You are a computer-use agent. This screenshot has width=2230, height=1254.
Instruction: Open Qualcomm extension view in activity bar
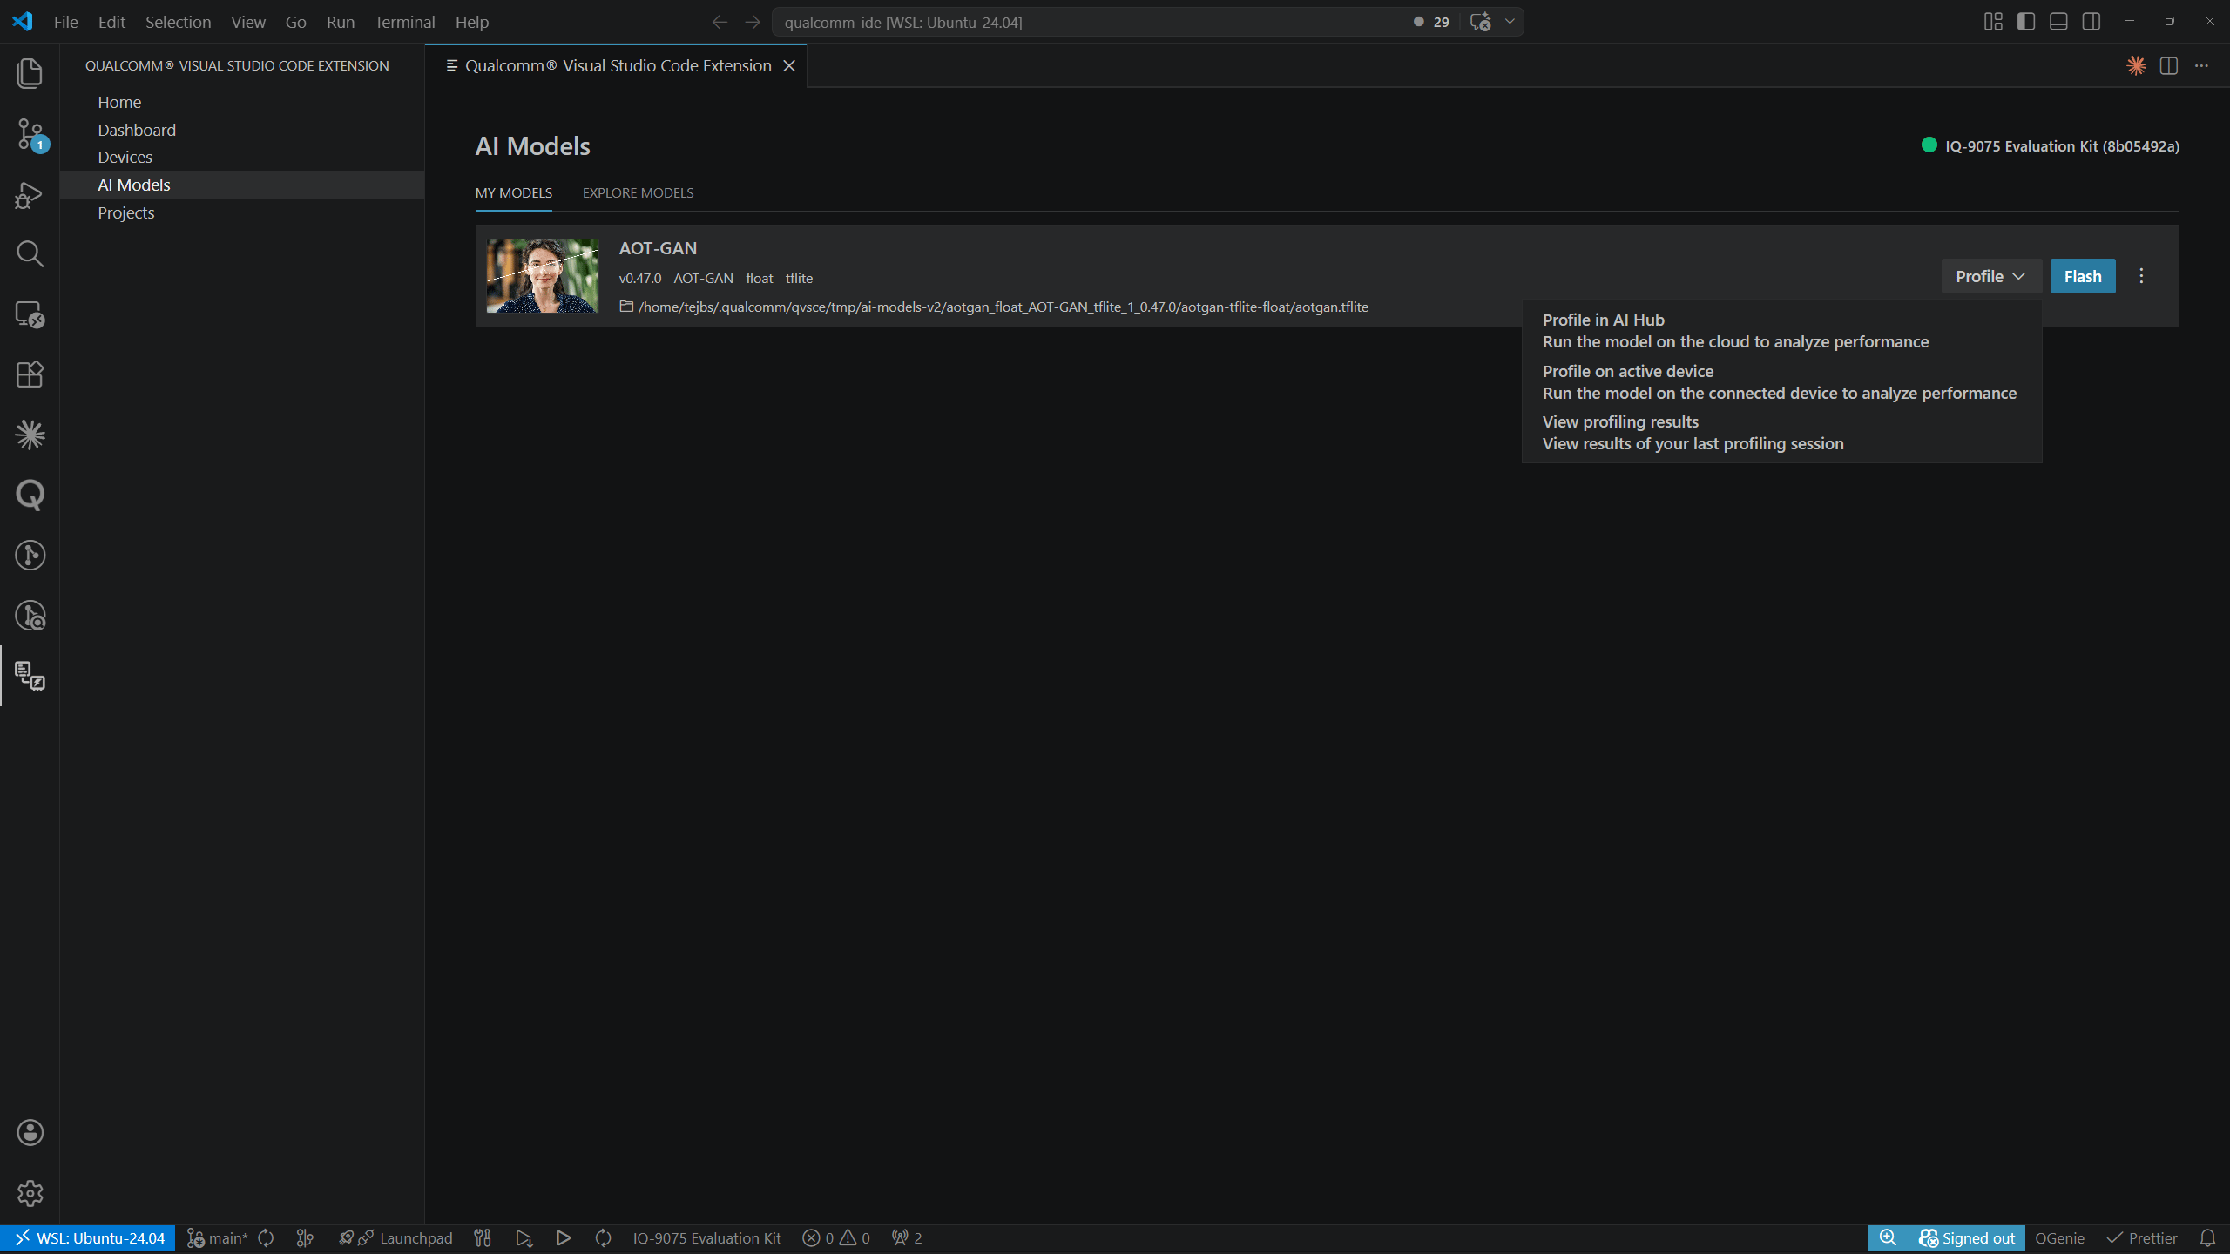point(30,676)
